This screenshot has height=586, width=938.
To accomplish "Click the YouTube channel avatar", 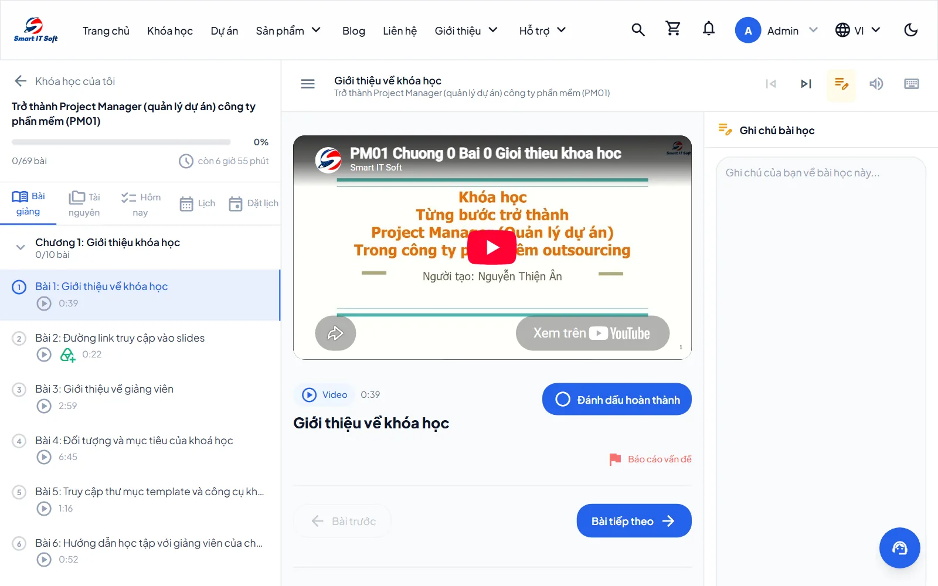I will (x=328, y=160).
